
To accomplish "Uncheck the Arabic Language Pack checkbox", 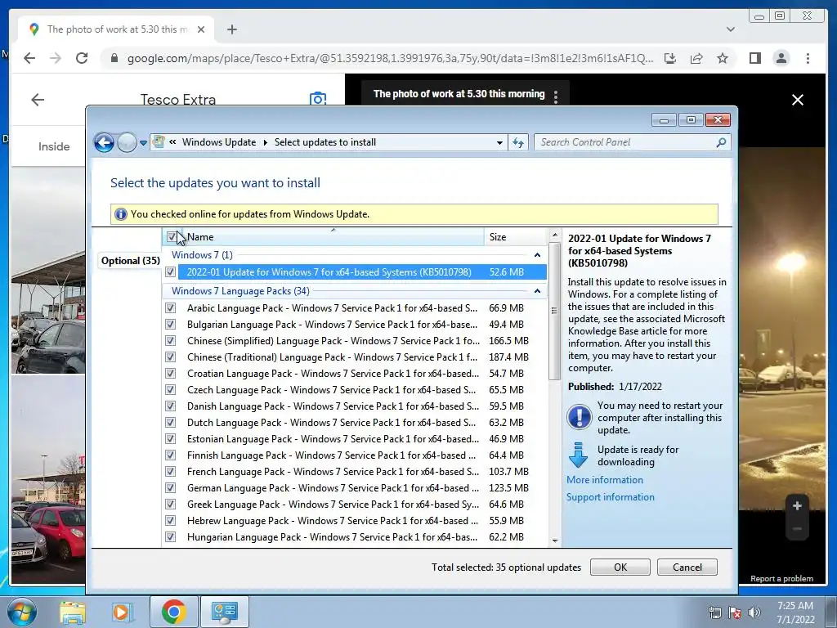I will [170, 308].
